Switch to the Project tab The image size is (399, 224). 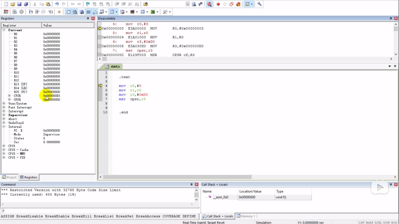pyautogui.click(x=9, y=177)
